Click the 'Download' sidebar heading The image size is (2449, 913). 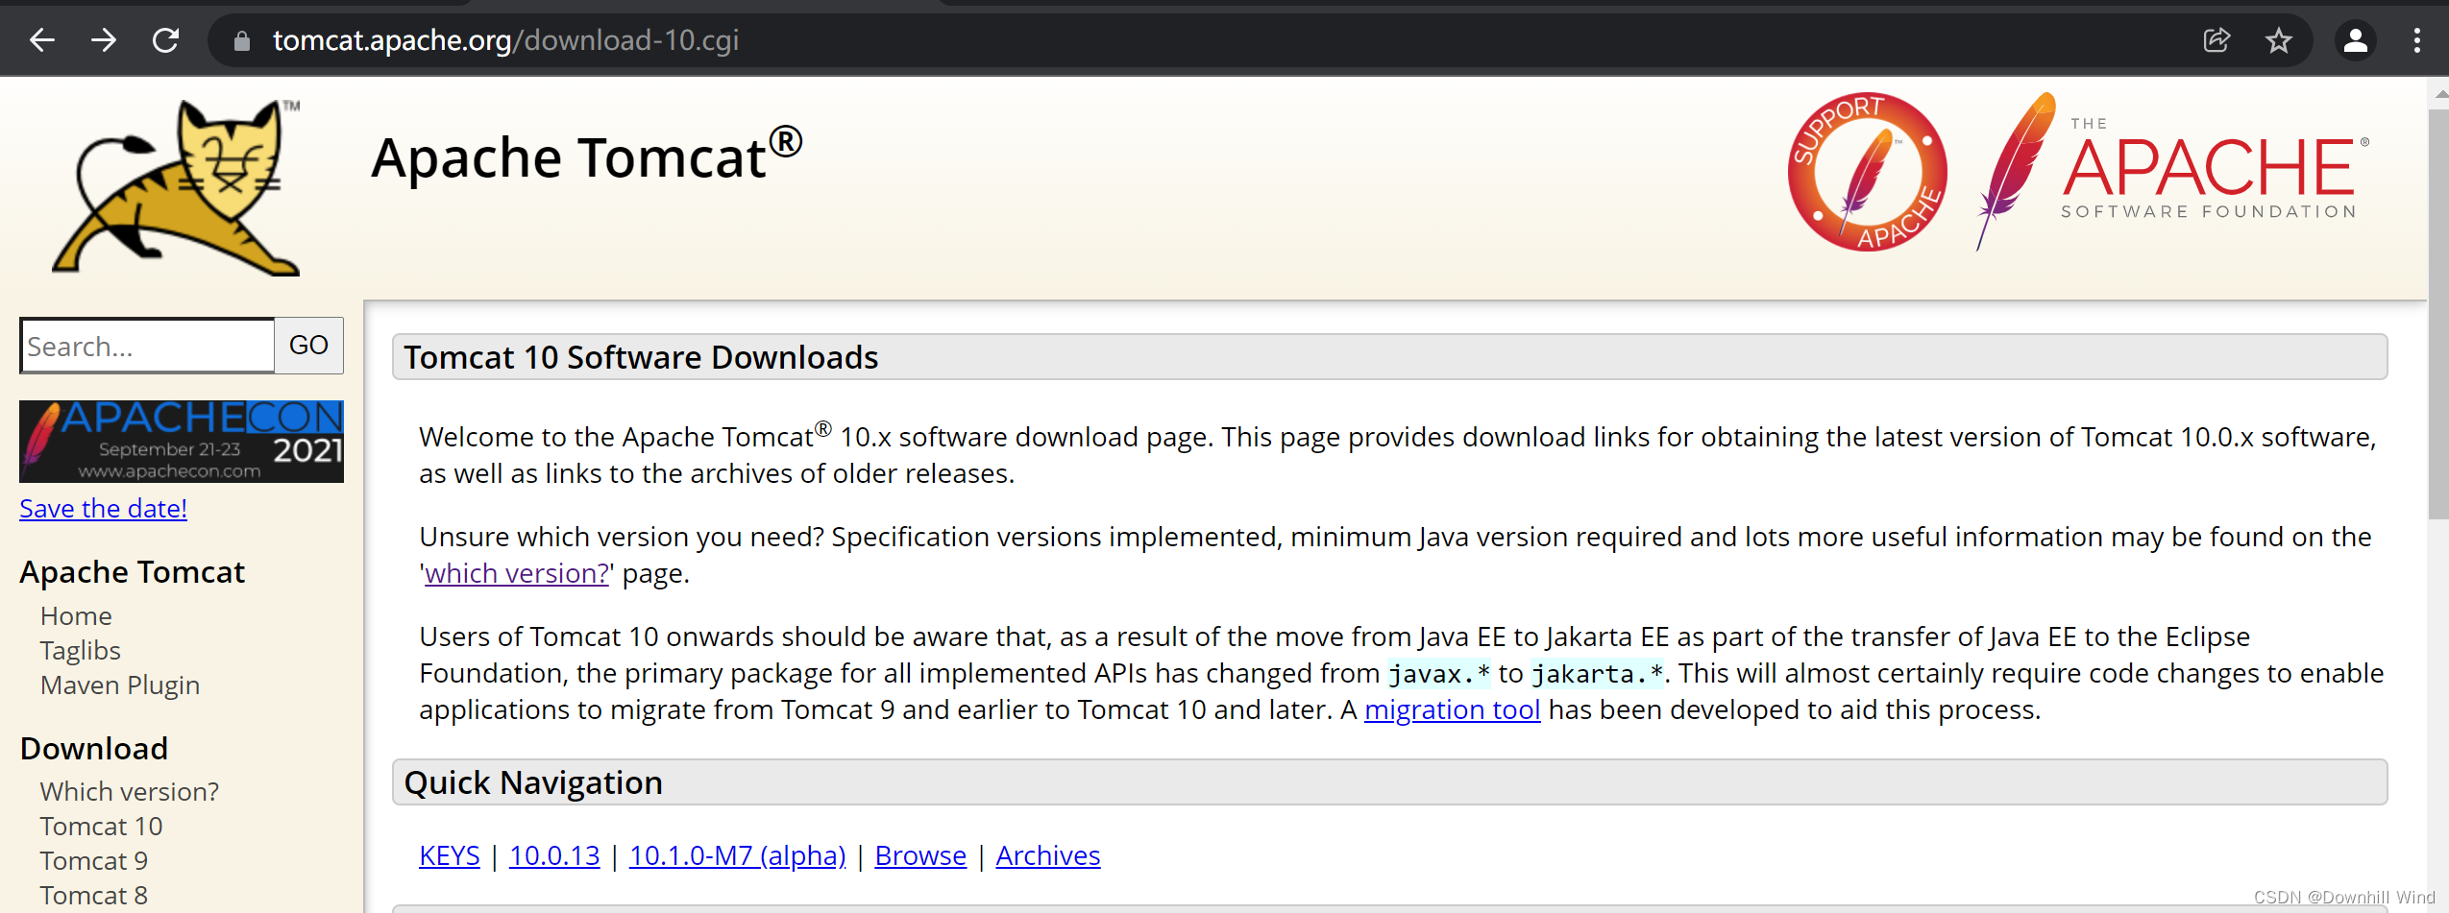coord(94,748)
